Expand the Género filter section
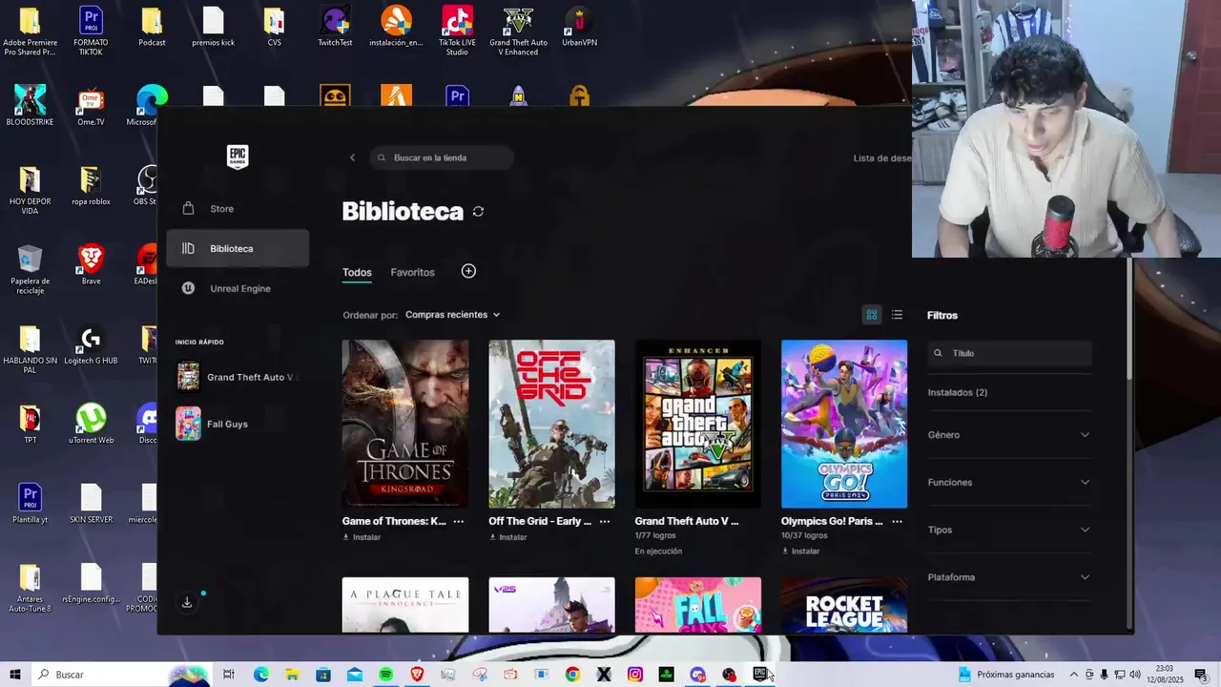 [1009, 435]
